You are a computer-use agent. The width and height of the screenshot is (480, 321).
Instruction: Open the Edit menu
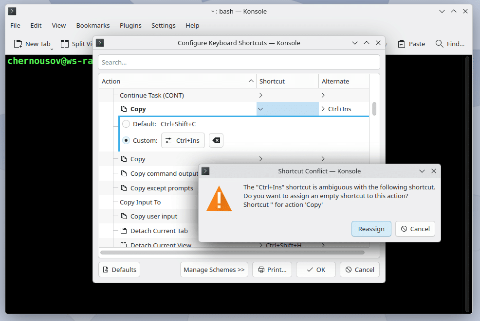pyautogui.click(x=36, y=26)
